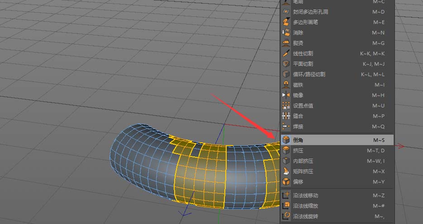
Task: Click the 沿法线旋转 icon
Action: (286, 216)
